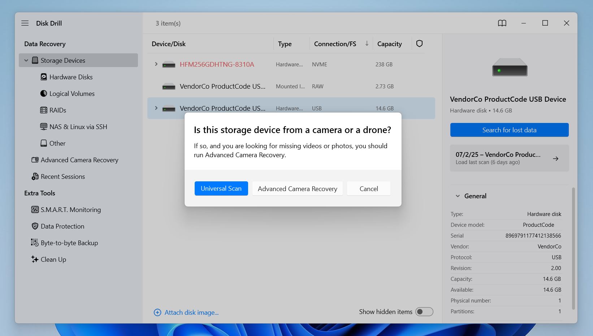Open the Disk Drill hamburger menu
This screenshot has height=336, width=593.
tap(25, 23)
